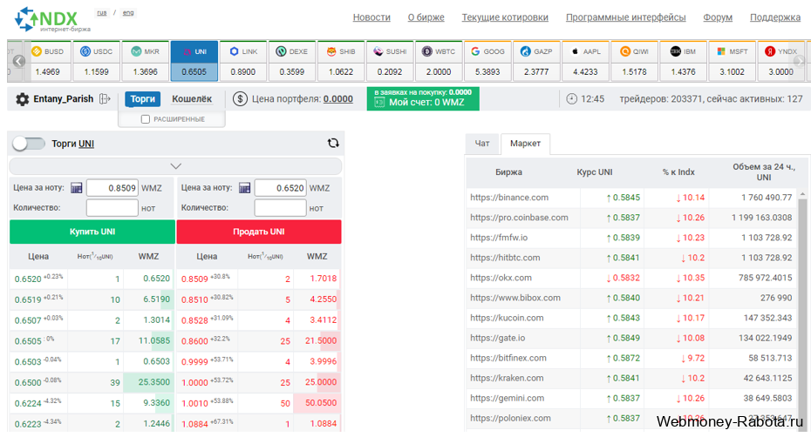Click buy order price 0.6520
The width and height of the screenshot is (811, 437).
(28, 279)
